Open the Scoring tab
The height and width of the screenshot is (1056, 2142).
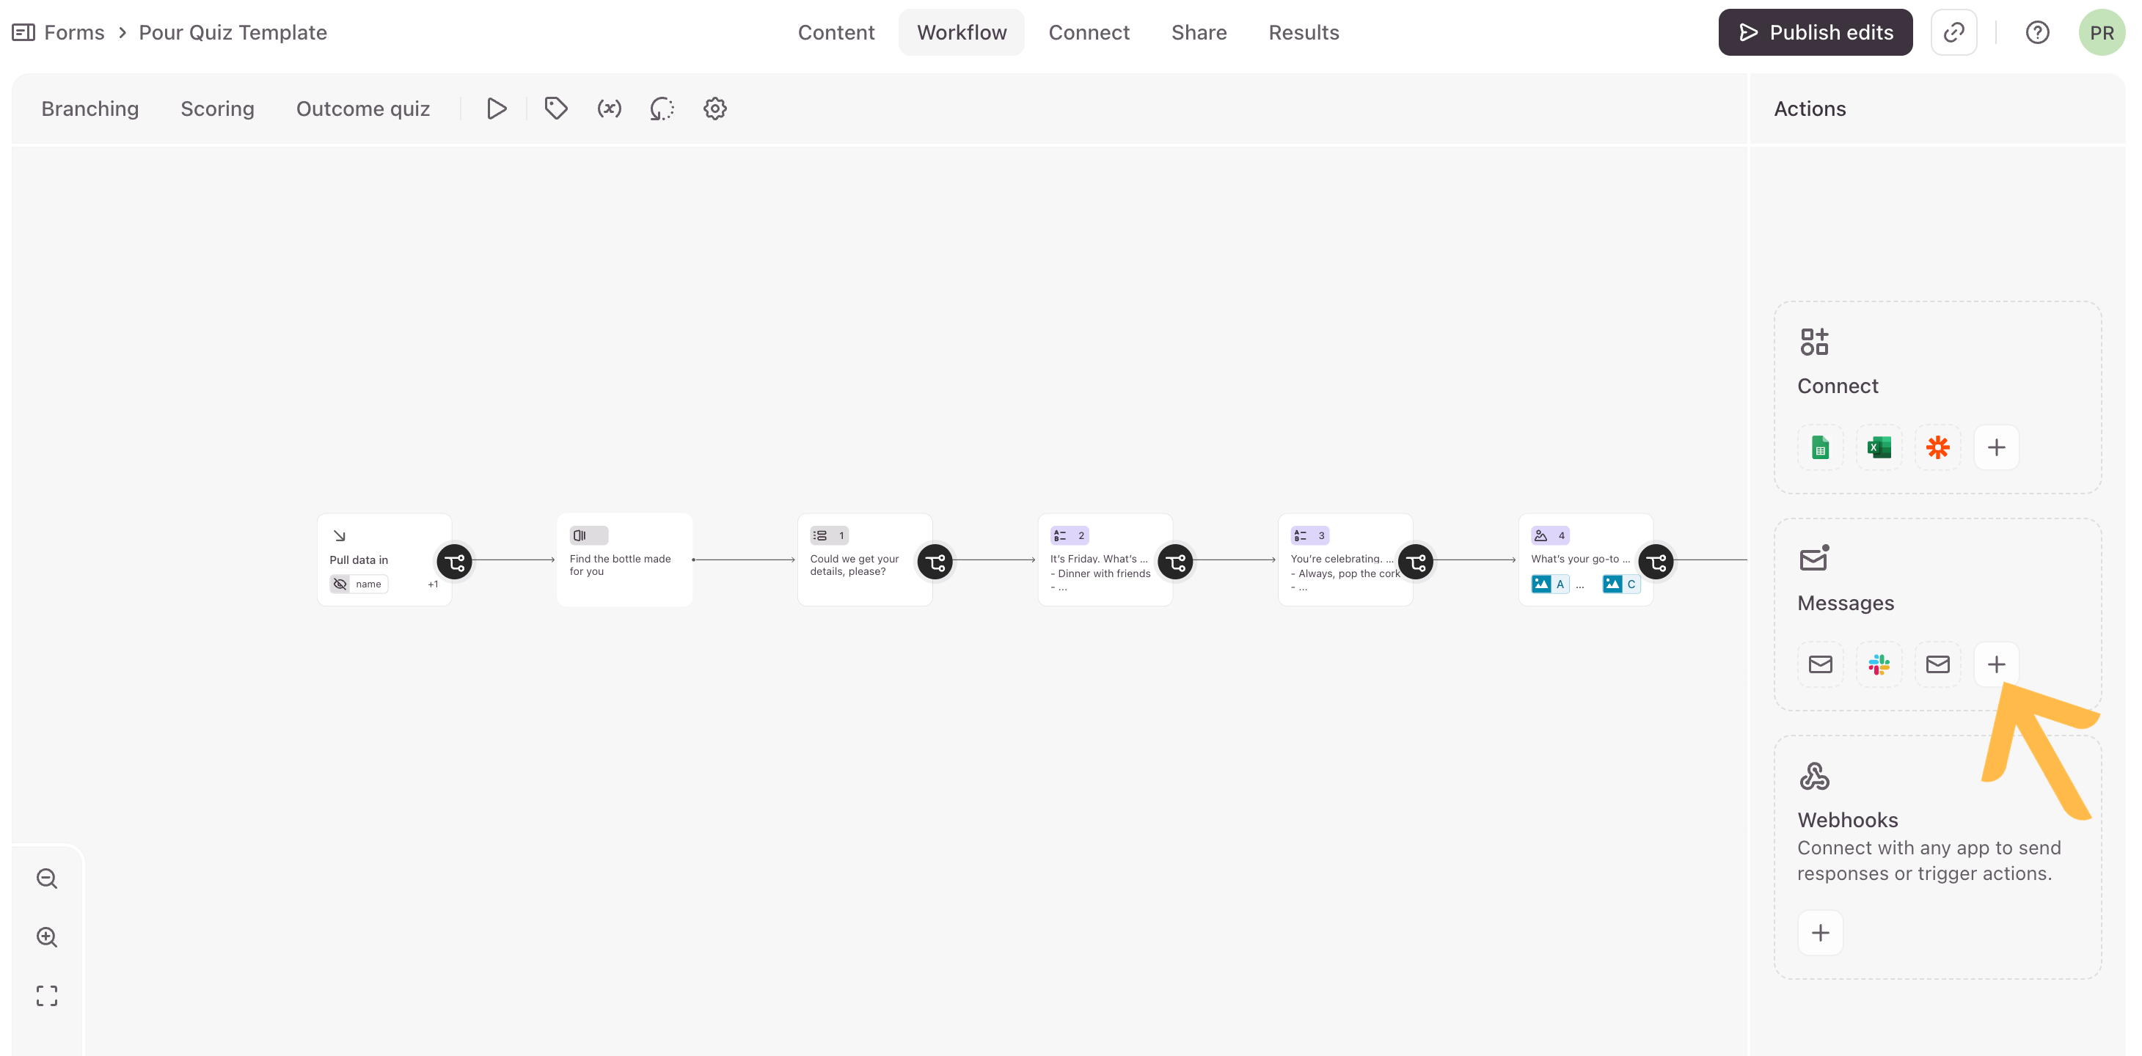pyautogui.click(x=217, y=109)
